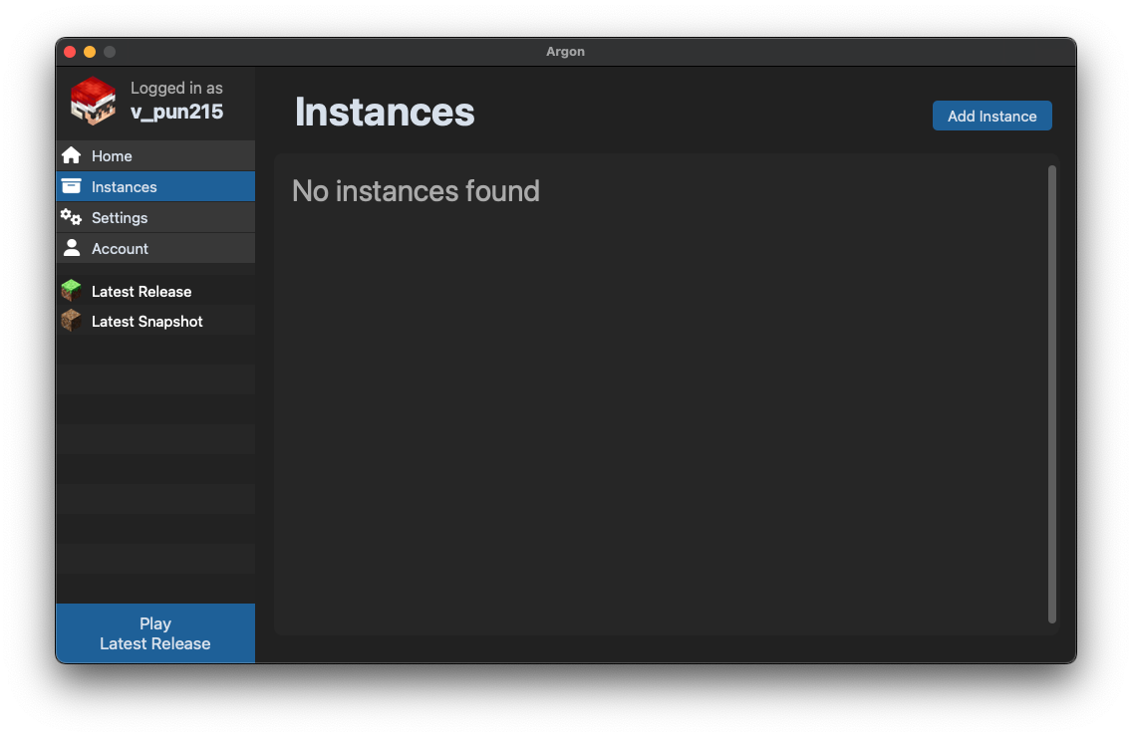Select the Latest Release text in sidebar
Screen dimensions: 1132x737
point(141,292)
